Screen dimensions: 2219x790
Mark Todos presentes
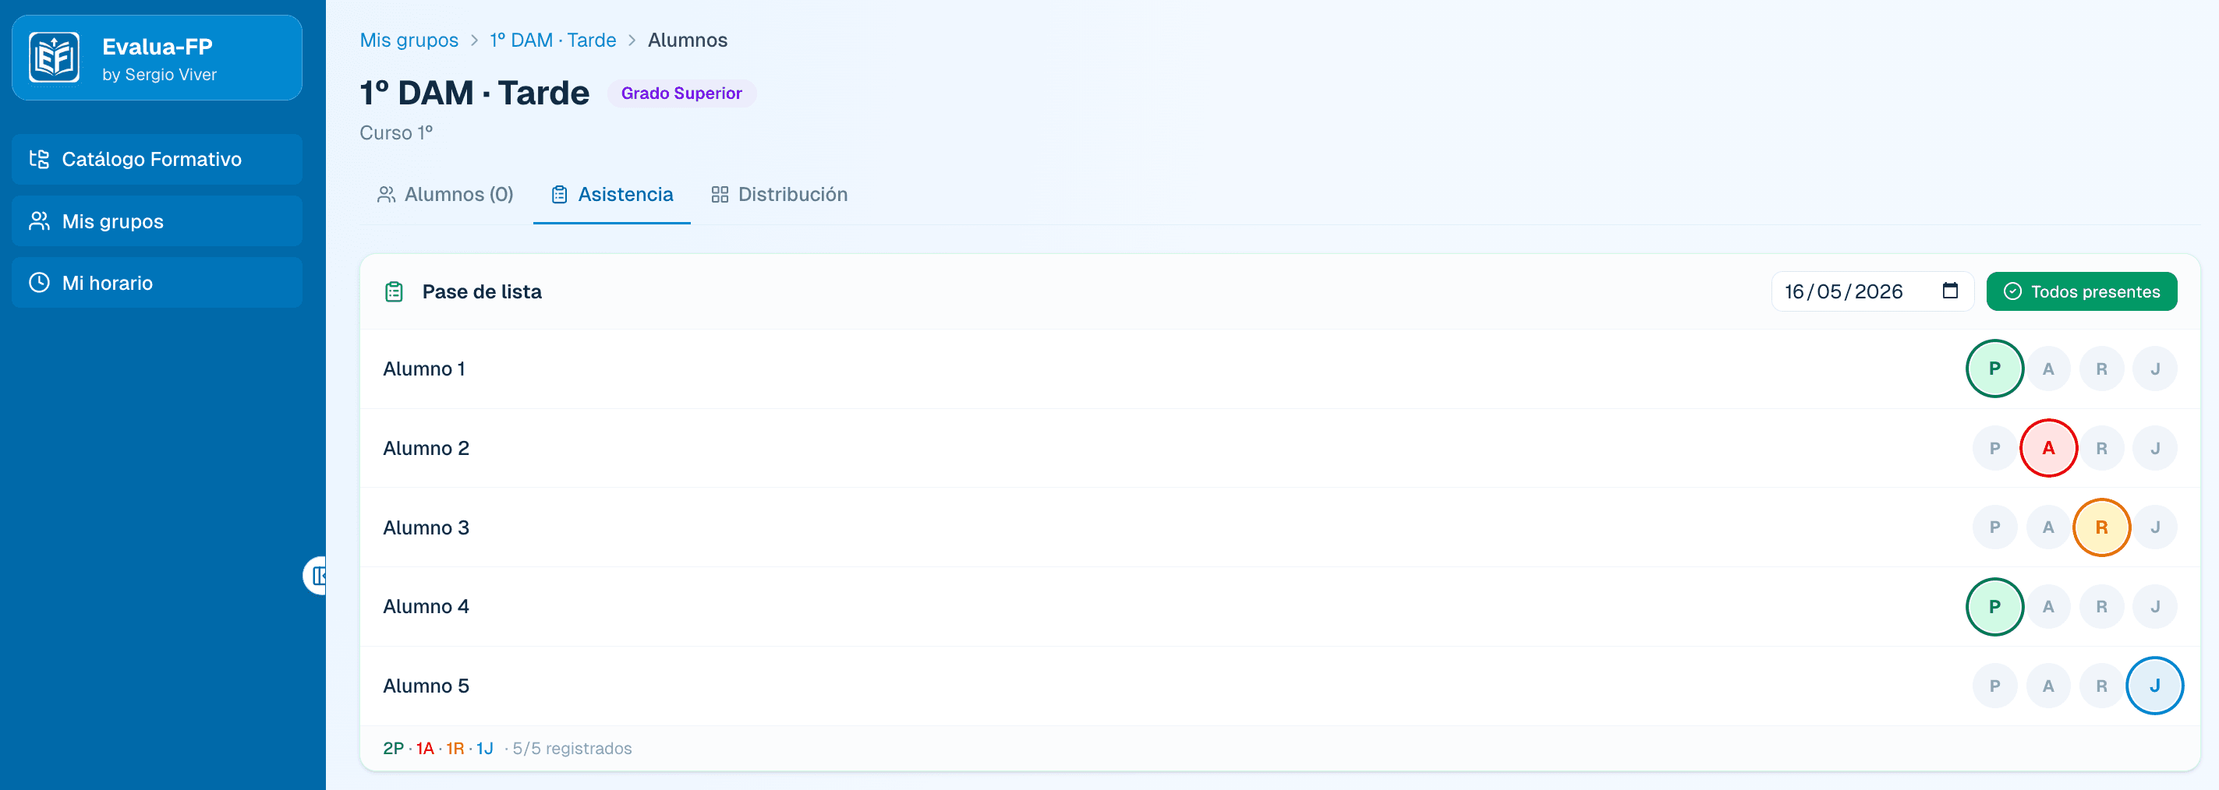point(2081,291)
